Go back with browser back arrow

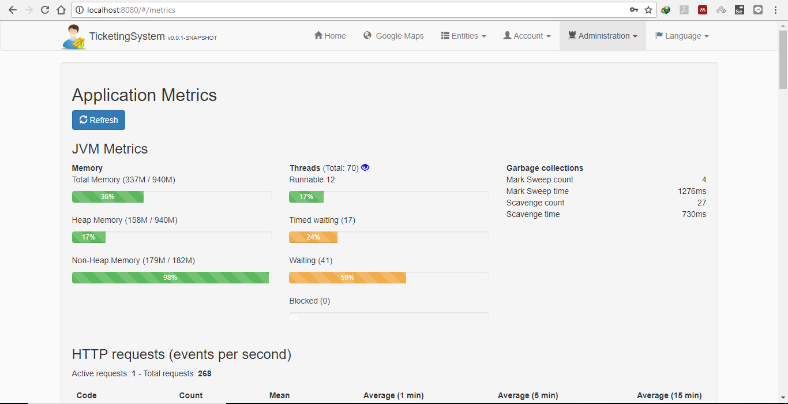13,10
